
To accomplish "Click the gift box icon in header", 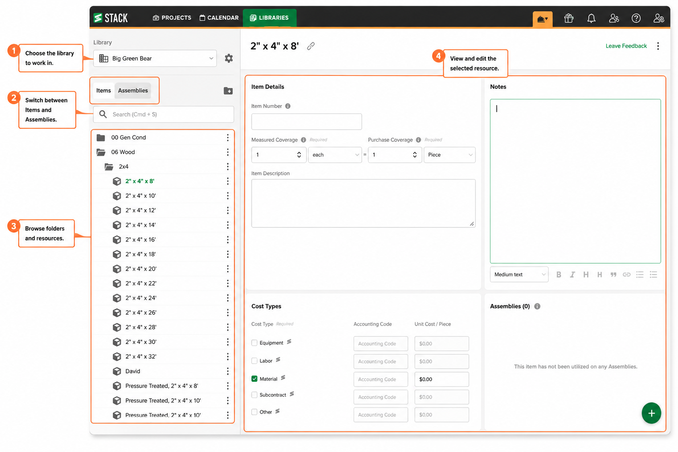I will point(569,18).
